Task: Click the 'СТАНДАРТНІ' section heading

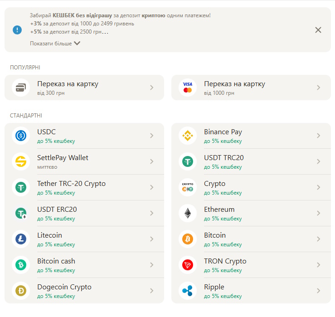Action: (x=26, y=116)
